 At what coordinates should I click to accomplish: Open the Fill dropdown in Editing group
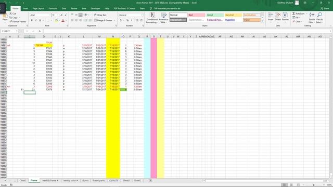(296, 18)
